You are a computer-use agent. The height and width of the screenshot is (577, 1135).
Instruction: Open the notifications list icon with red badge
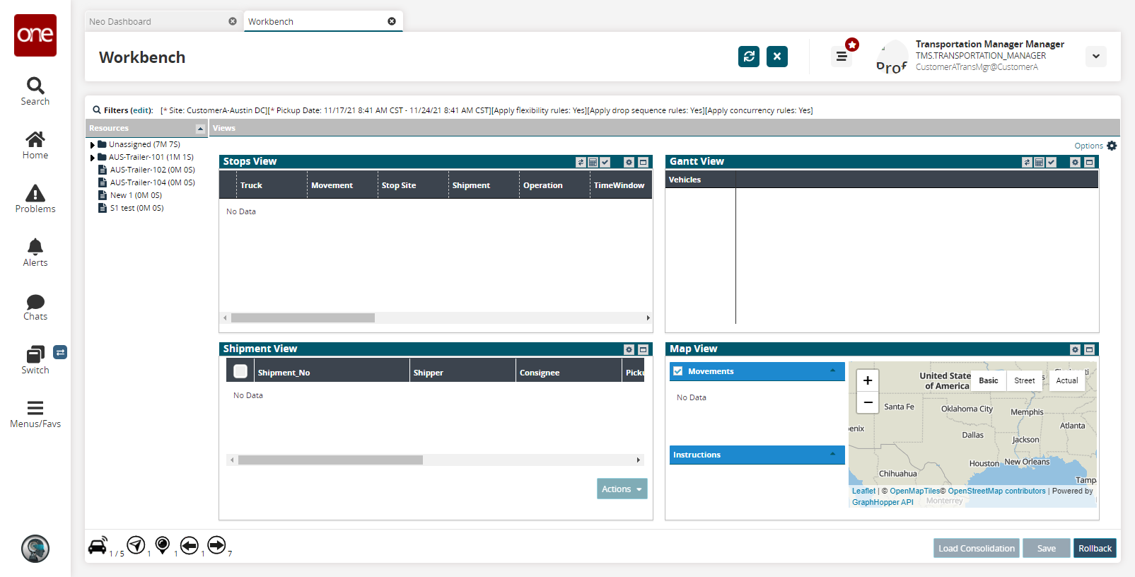842,56
